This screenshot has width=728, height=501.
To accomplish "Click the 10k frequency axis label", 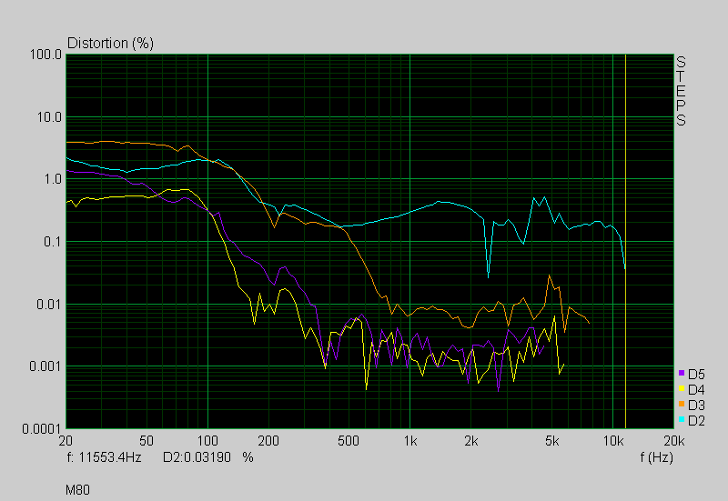I will coord(612,441).
